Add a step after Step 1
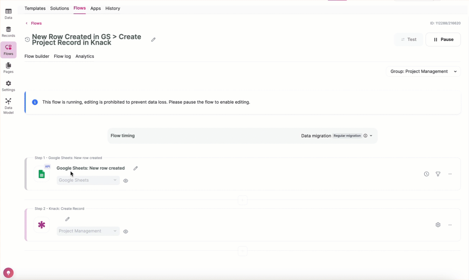This screenshot has height=280, width=469. 242,200
